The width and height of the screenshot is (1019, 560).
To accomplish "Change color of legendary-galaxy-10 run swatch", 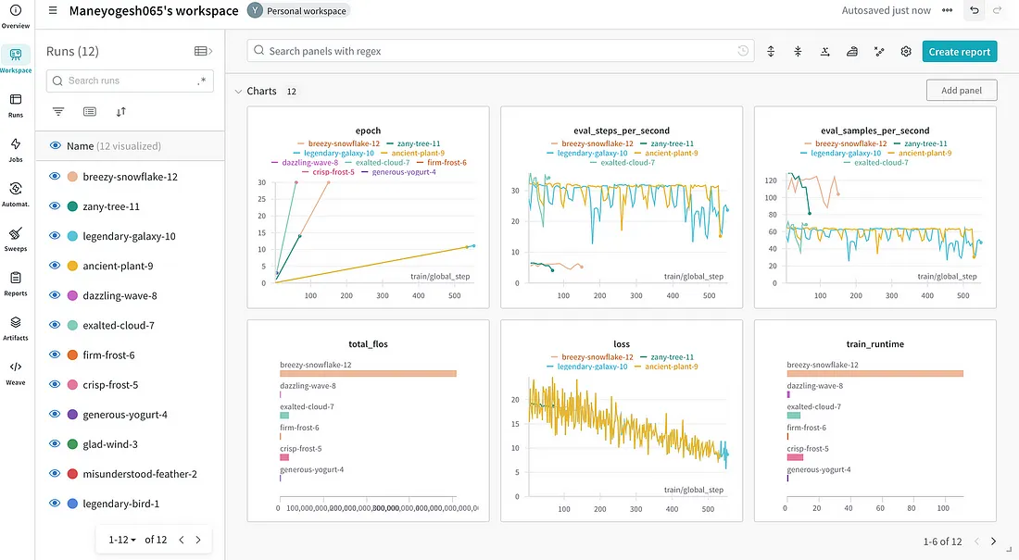I will 73,236.
